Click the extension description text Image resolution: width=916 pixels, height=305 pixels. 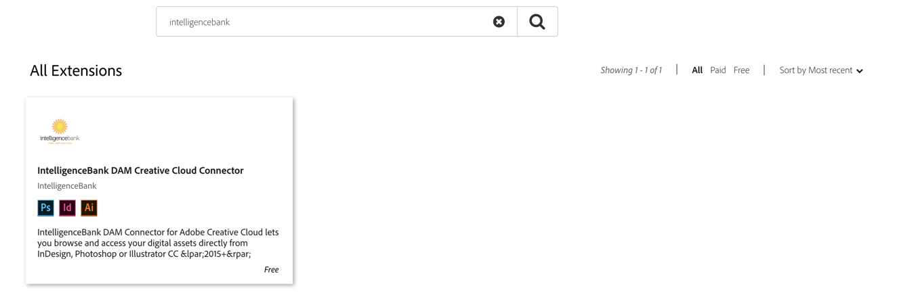158,243
